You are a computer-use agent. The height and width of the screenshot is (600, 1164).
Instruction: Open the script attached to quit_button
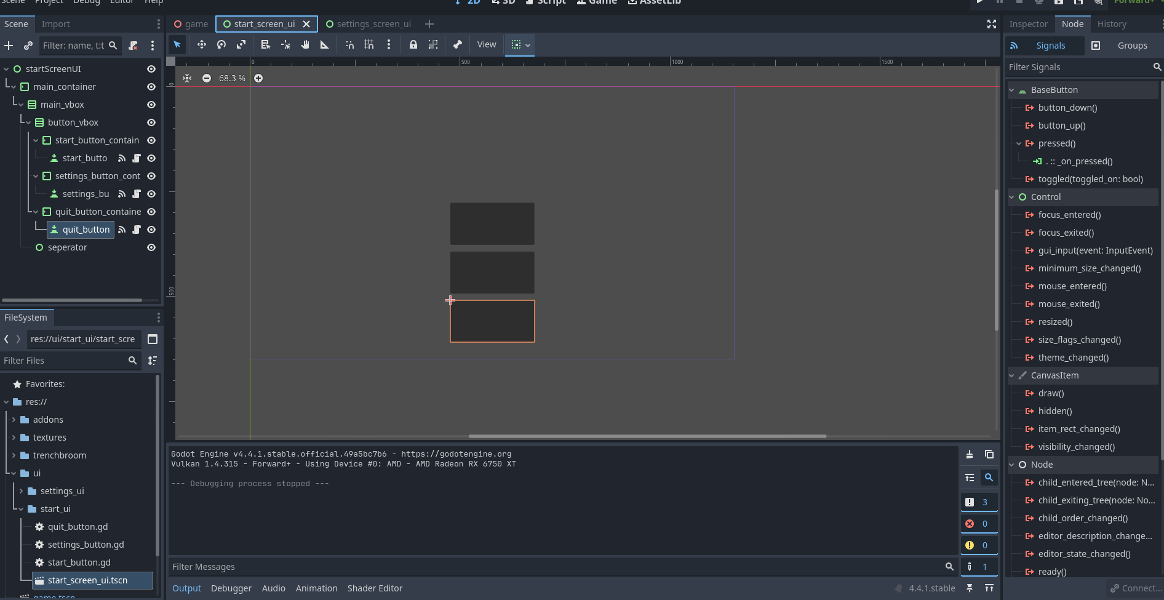click(x=137, y=230)
